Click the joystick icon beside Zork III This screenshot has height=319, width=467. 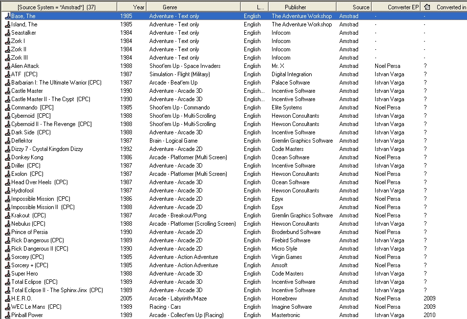point(8,58)
